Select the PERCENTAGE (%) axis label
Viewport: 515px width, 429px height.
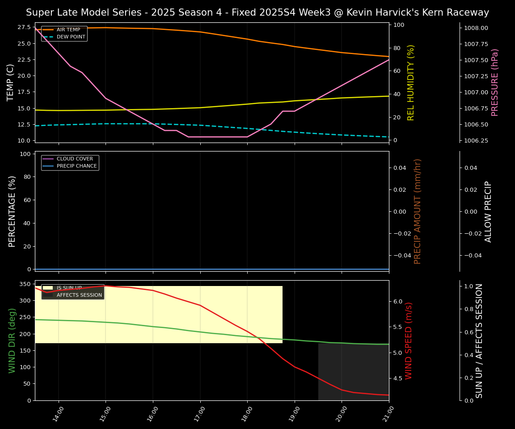[x=12, y=211]
